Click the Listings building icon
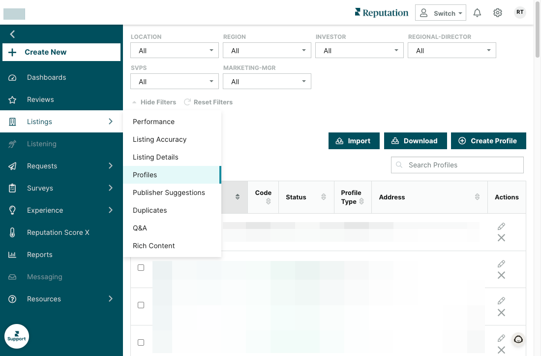541x356 pixels. (12, 122)
